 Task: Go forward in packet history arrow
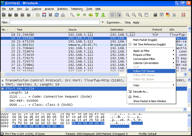[x=84, y=15]
